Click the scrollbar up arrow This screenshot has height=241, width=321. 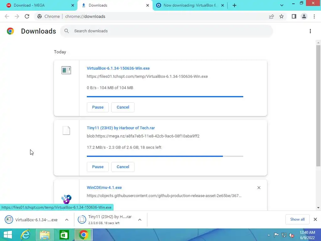click(x=318, y=43)
